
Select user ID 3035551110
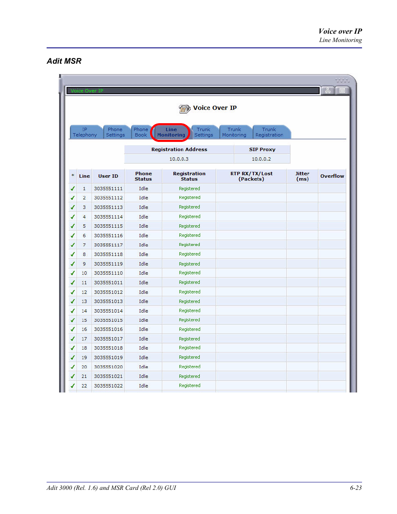pyautogui.click(x=108, y=273)
